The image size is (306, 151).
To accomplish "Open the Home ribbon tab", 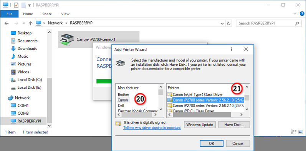I will click(28, 14).
